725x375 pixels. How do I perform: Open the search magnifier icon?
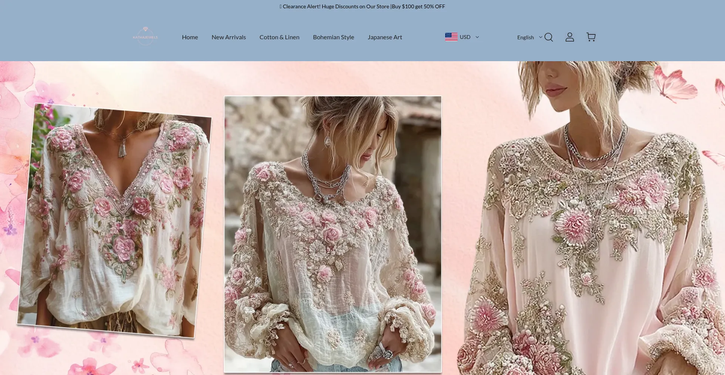tap(549, 37)
